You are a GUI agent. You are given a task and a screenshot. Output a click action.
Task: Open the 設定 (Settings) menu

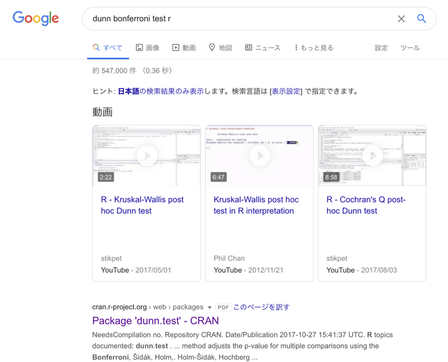coord(381,48)
